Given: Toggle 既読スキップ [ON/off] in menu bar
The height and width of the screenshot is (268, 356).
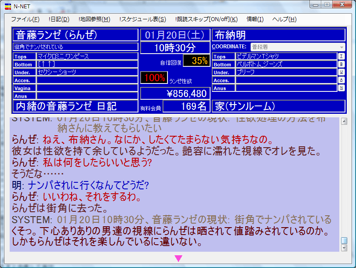Looking at the screenshot, I should pos(206,19).
